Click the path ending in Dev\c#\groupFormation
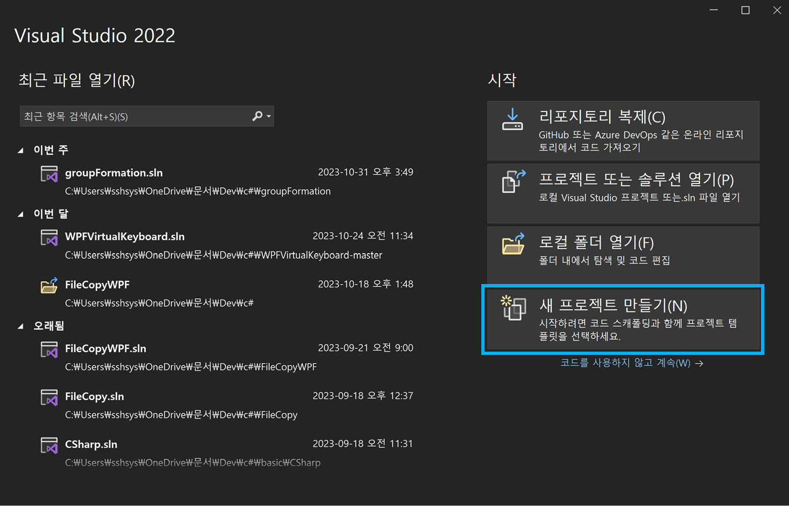 click(x=198, y=191)
